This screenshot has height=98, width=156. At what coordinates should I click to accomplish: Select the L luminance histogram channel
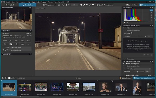click(151, 20)
